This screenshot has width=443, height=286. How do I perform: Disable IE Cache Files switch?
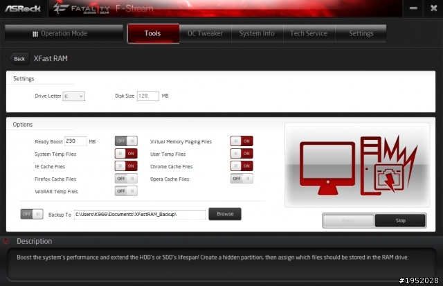(x=126, y=166)
